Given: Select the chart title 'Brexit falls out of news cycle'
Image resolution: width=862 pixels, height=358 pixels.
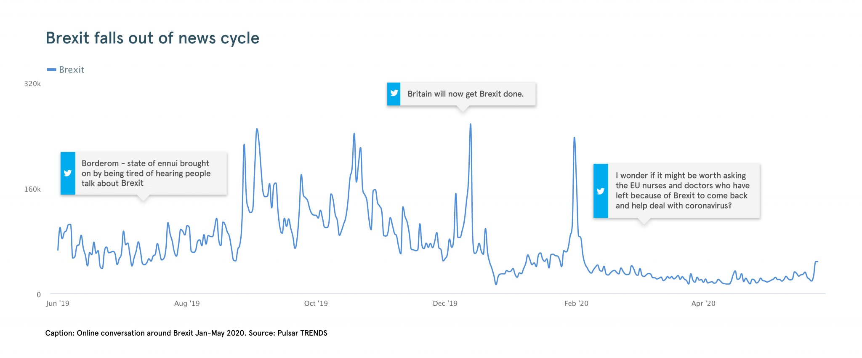Looking at the screenshot, I should pyautogui.click(x=152, y=38).
